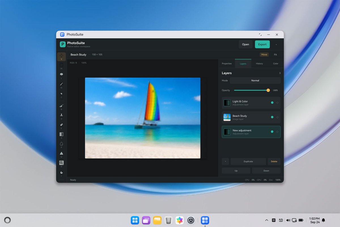Hide the New adjustment layer visibility dot

(x=272, y=132)
